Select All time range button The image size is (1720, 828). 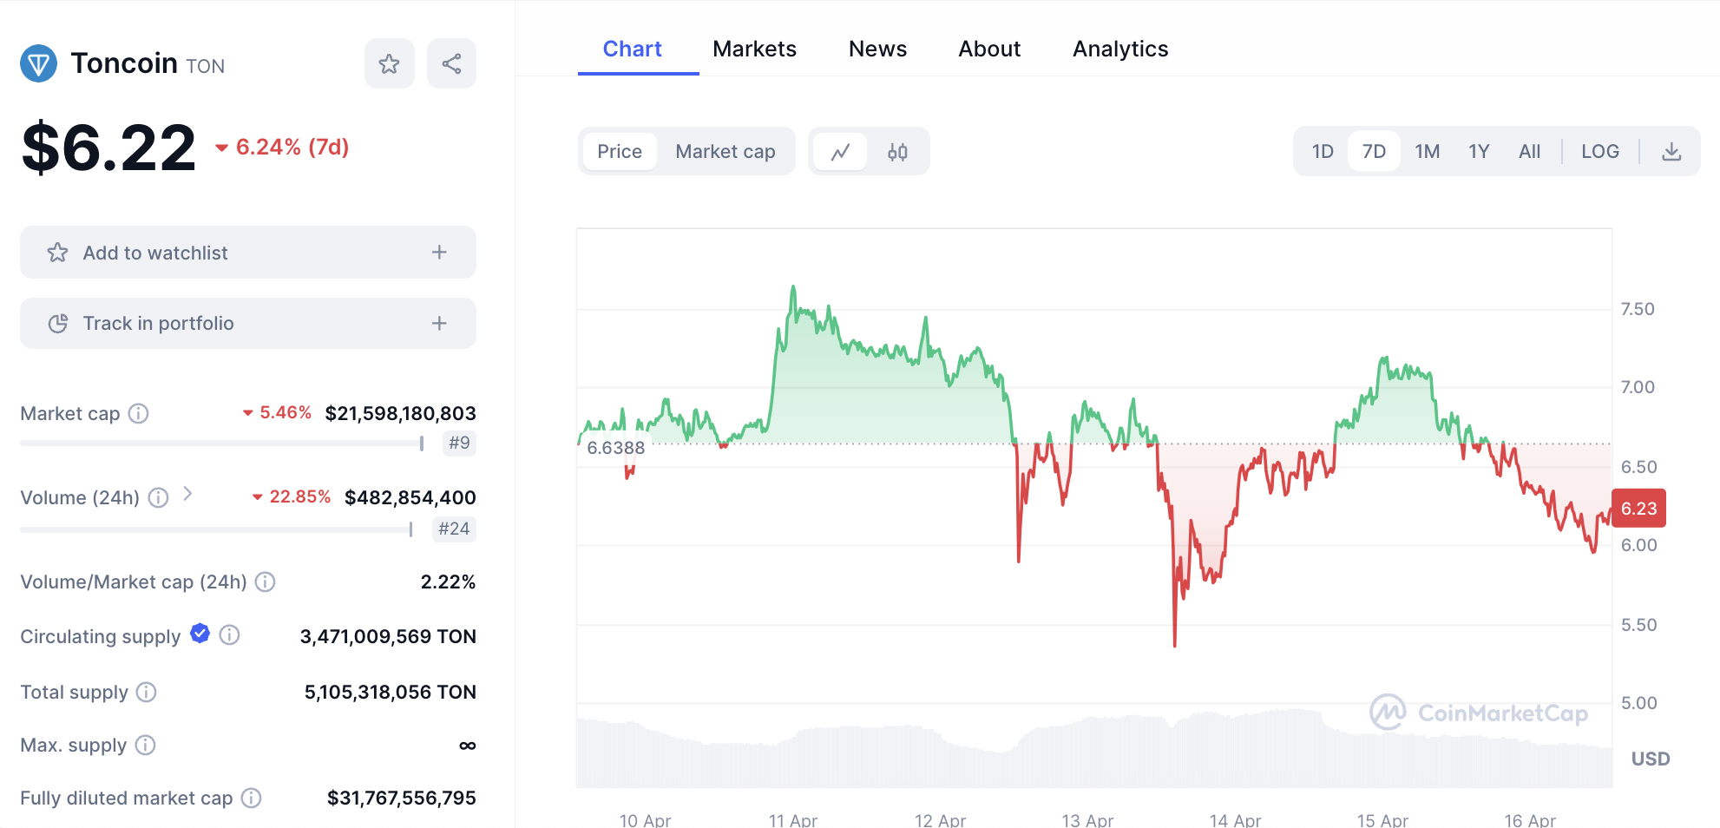[x=1529, y=152]
